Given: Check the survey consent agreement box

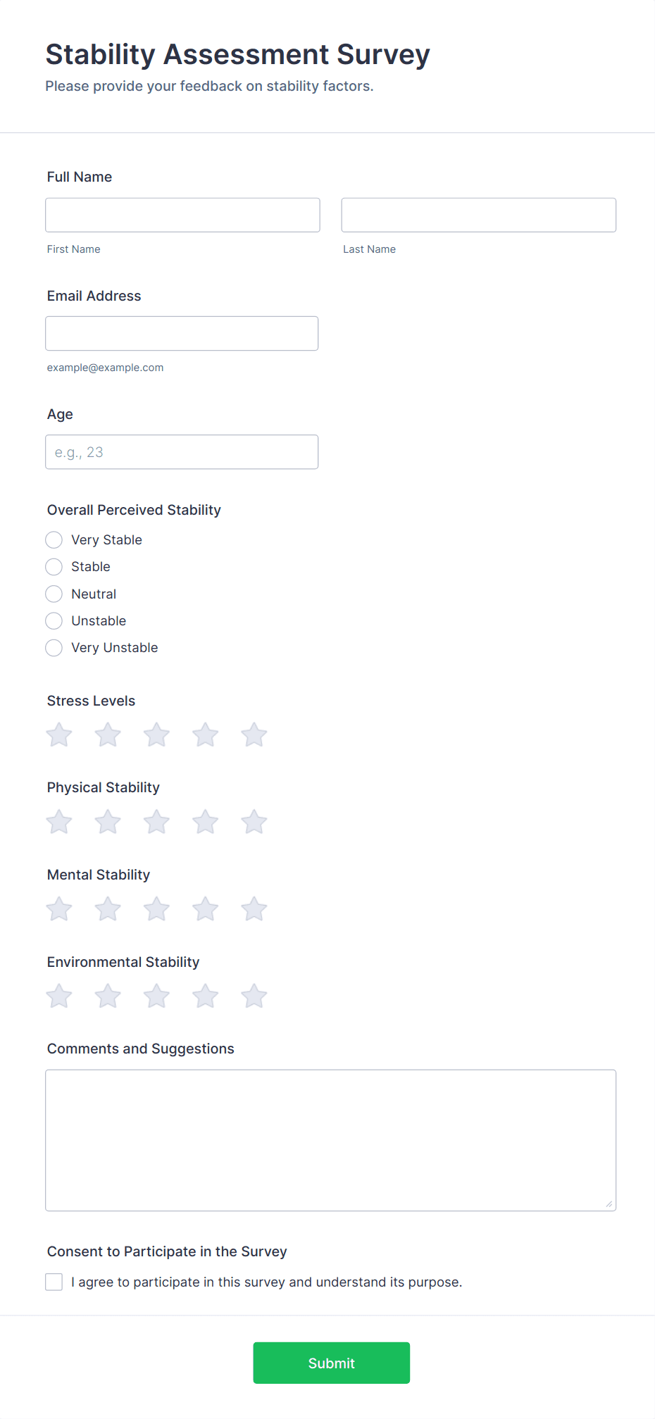Looking at the screenshot, I should (x=54, y=1282).
